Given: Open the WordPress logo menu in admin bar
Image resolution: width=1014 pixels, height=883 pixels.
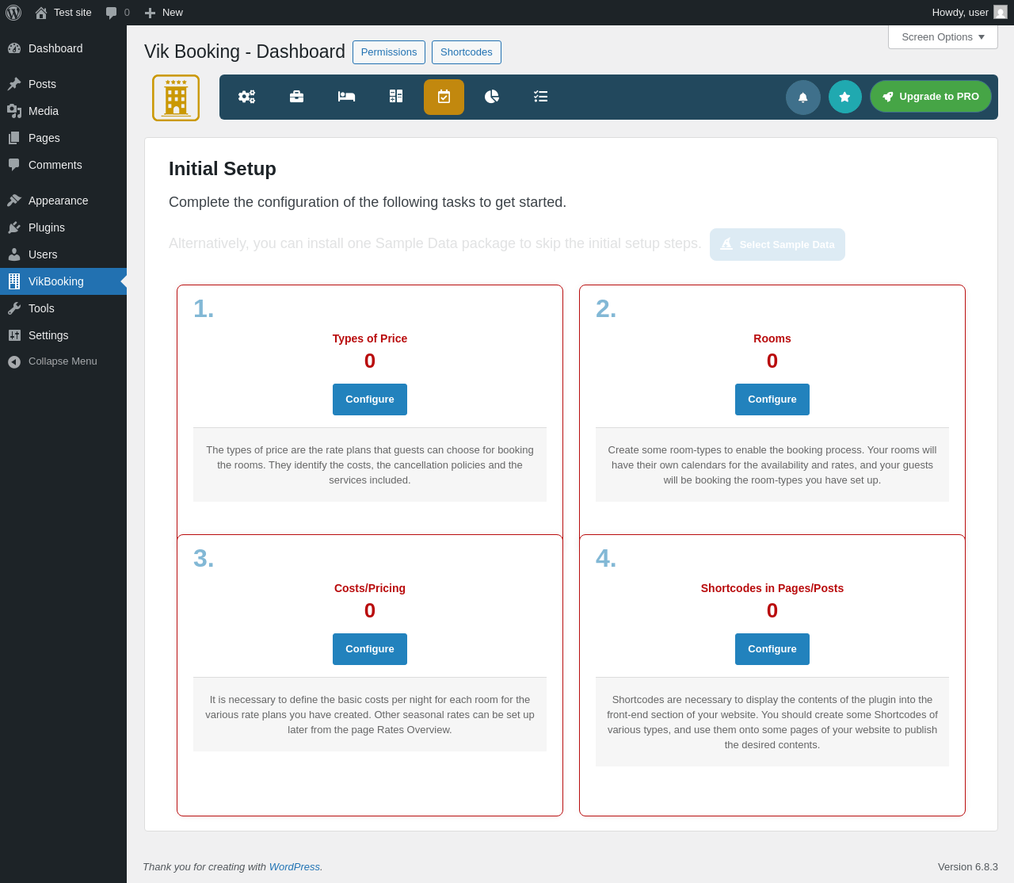Looking at the screenshot, I should tap(13, 13).
